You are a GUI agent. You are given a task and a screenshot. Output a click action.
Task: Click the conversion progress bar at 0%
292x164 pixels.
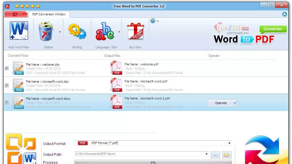[153, 162]
